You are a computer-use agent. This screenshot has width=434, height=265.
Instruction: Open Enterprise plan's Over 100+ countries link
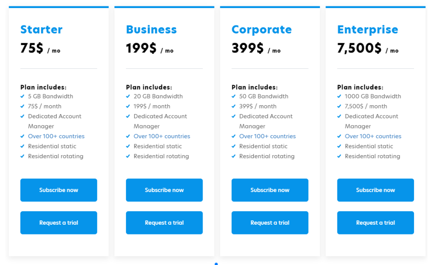[x=373, y=136]
